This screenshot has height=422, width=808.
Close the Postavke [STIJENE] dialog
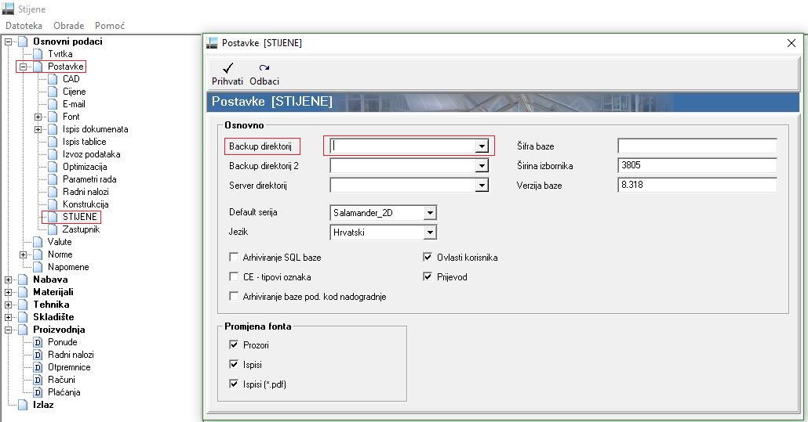[792, 43]
